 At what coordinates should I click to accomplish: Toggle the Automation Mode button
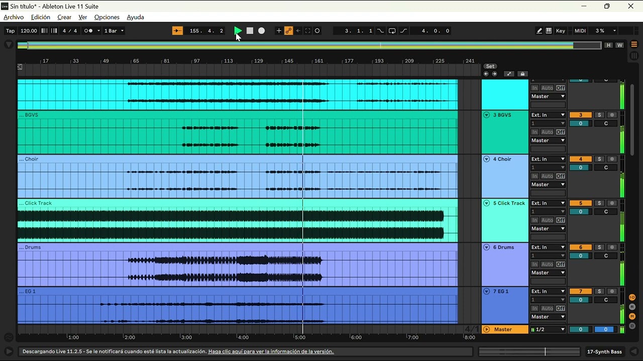click(509, 74)
